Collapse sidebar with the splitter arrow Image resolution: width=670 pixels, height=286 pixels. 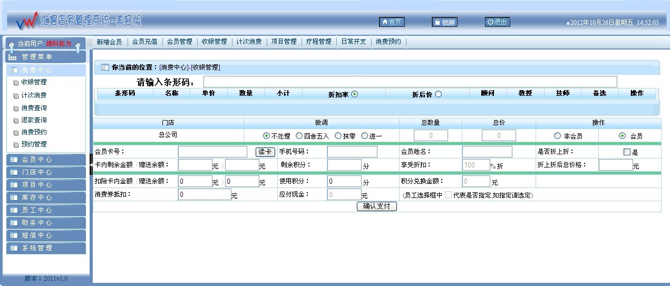click(x=91, y=164)
